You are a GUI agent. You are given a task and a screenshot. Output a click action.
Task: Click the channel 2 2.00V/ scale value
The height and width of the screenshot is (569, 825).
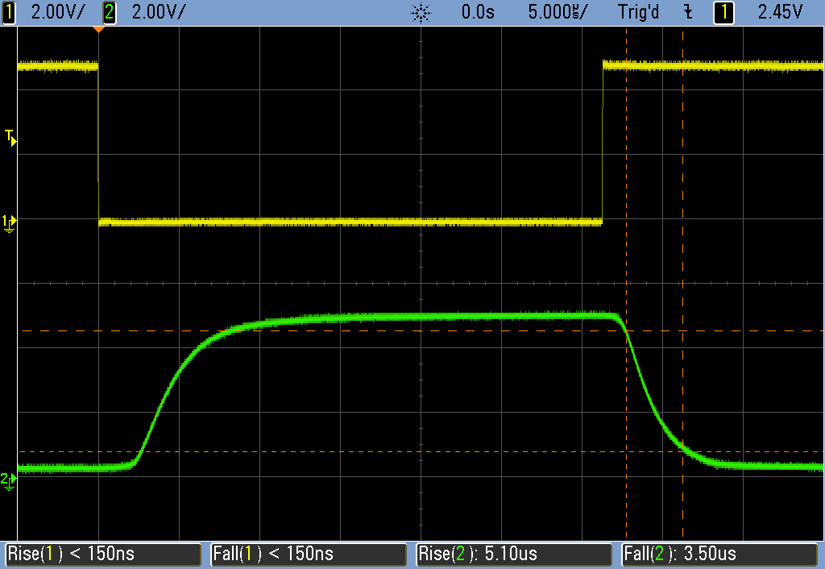coord(159,12)
